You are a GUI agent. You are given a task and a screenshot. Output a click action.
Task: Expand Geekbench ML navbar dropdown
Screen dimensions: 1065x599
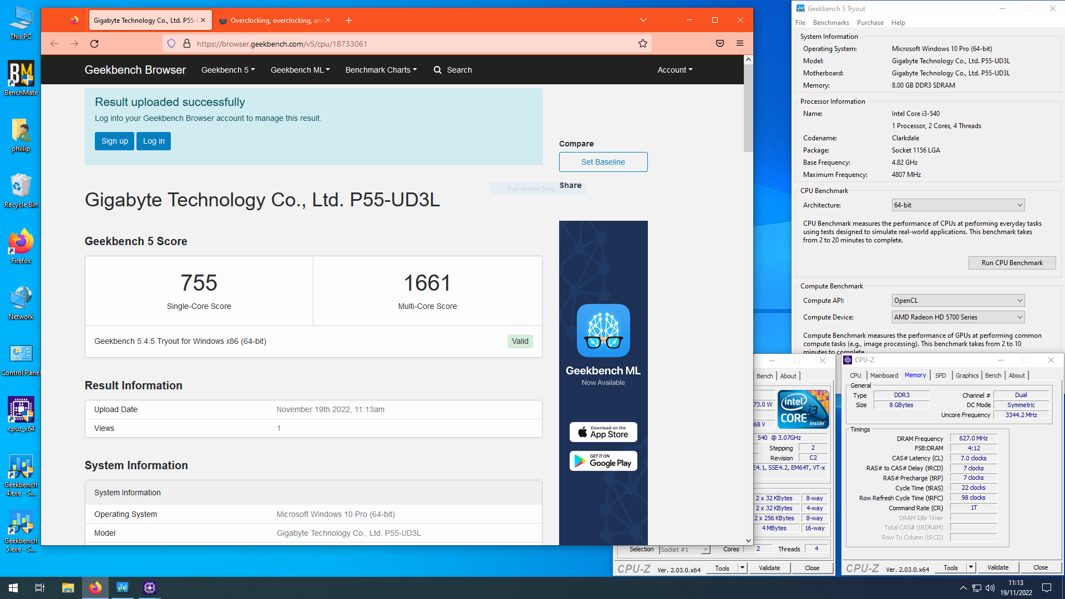click(300, 70)
